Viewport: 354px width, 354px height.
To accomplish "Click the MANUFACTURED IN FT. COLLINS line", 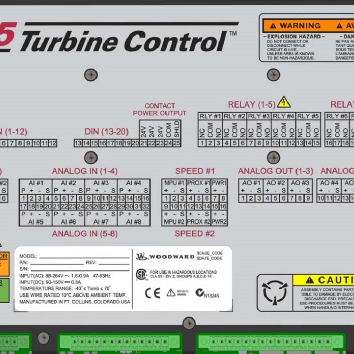I will pos(75,302).
